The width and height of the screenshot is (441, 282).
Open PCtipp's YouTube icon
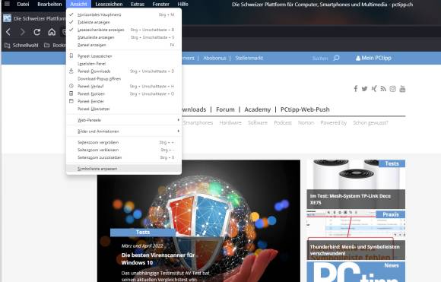click(402, 89)
